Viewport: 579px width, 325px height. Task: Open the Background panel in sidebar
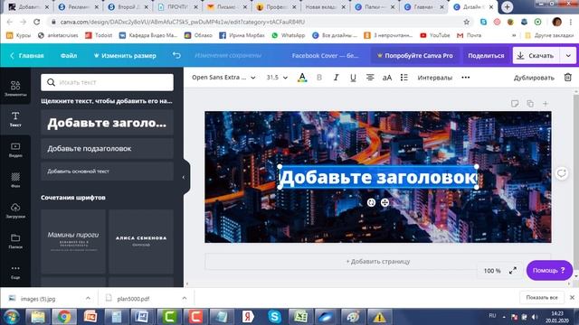(x=15, y=181)
